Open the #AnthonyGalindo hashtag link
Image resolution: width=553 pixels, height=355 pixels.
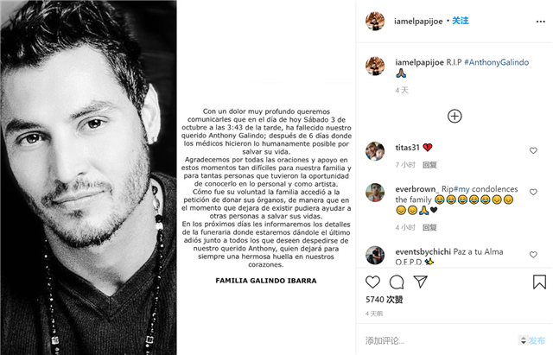pos(497,62)
